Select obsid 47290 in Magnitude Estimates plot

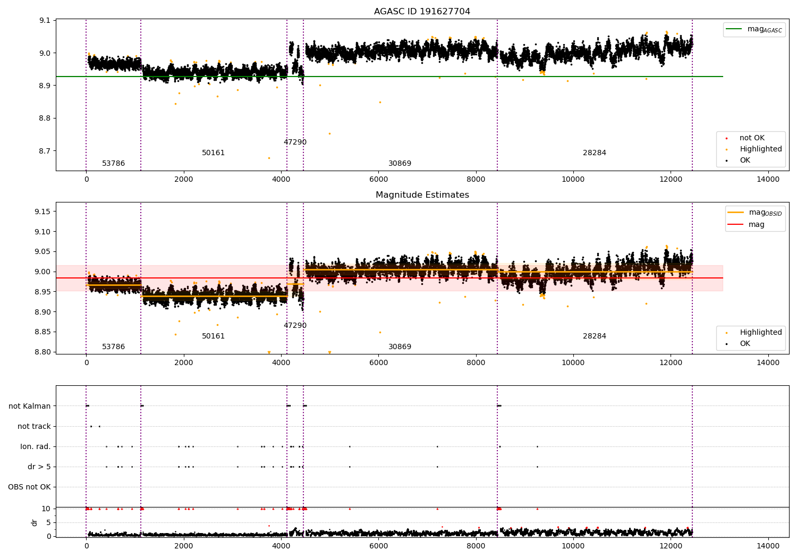(295, 326)
